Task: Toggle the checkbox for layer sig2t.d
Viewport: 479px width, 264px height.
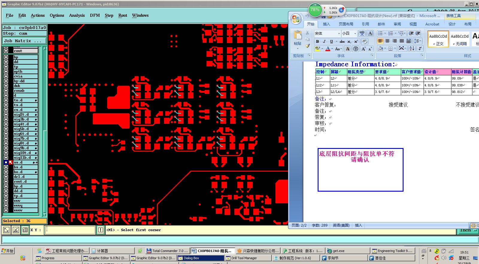Action: [x=6, y=115]
